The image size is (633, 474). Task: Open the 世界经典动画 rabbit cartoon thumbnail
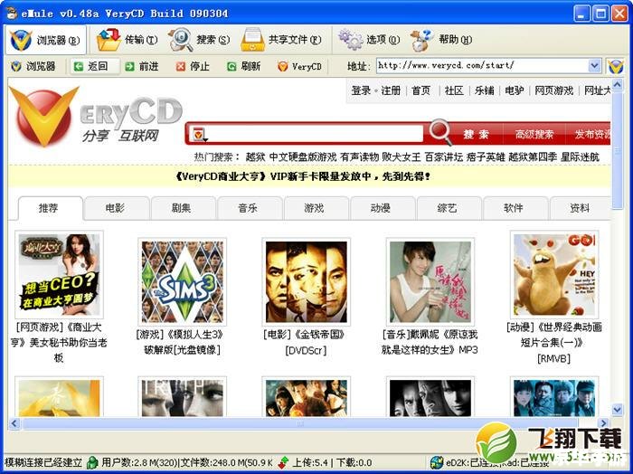(x=554, y=274)
